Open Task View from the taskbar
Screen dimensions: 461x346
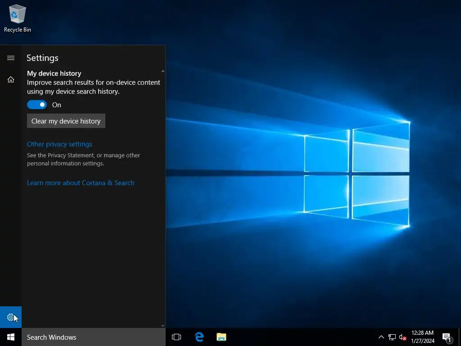point(176,337)
